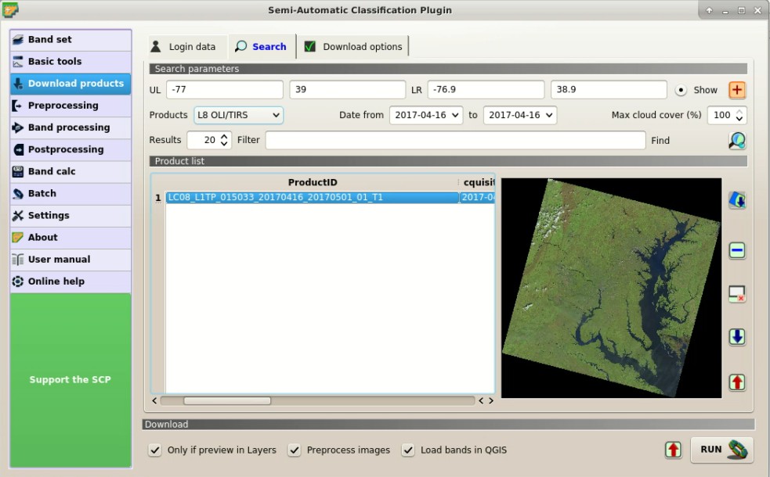This screenshot has width=770, height=477.
Task: Disable the Preprocess images checkbox
Action: [294, 450]
